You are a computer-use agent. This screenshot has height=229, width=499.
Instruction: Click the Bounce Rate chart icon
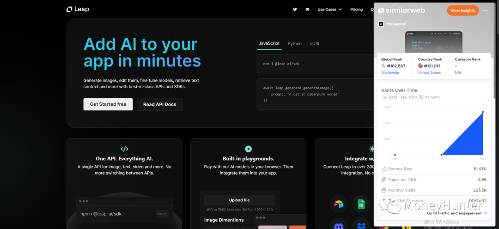point(383,169)
